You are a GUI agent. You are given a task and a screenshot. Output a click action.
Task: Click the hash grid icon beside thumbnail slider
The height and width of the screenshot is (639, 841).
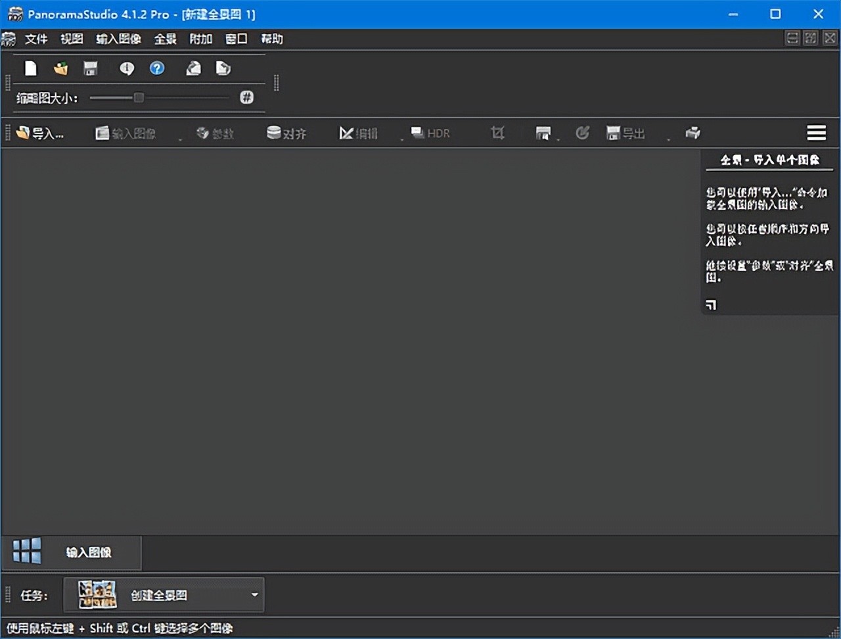pos(246,98)
